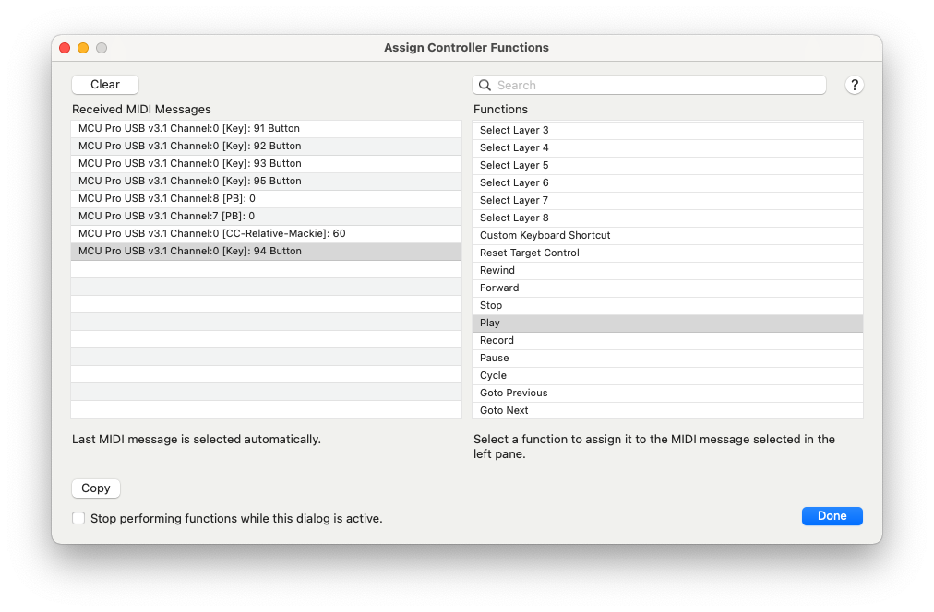The width and height of the screenshot is (934, 612).
Task: Select Custom Keyboard Shortcut function
Action: tap(666, 235)
